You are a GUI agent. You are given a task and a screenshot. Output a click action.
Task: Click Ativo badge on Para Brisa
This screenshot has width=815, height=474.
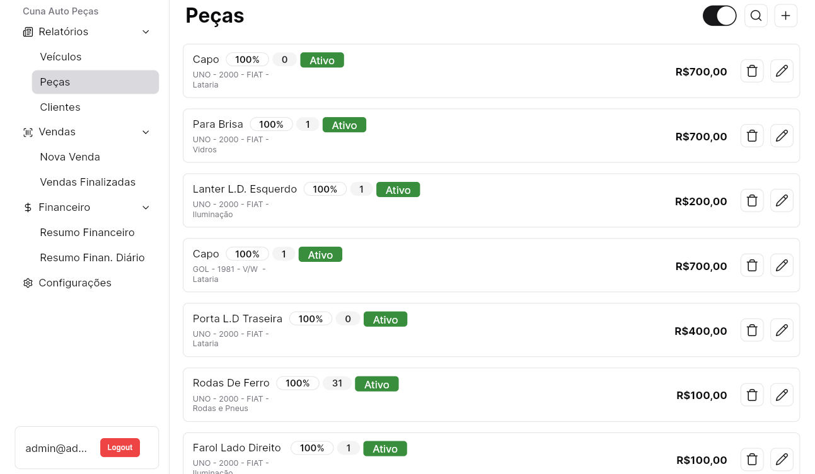pyautogui.click(x=344, y=125)
